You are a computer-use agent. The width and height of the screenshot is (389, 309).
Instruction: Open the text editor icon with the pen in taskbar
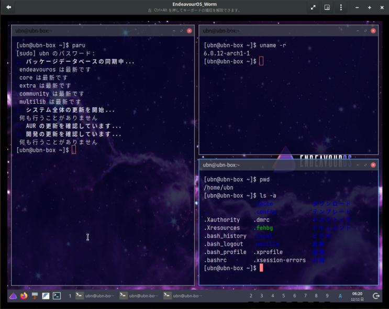click(46, 296)
